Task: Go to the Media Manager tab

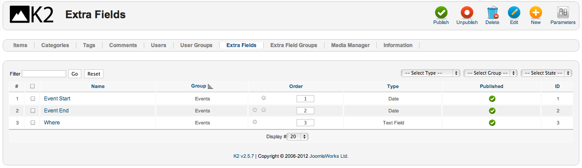Action: (350, 45)
